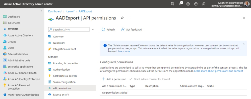
Task: Click the Azure Active Directory admin center title
Action: pyautogui.click(x=28, y=4)
